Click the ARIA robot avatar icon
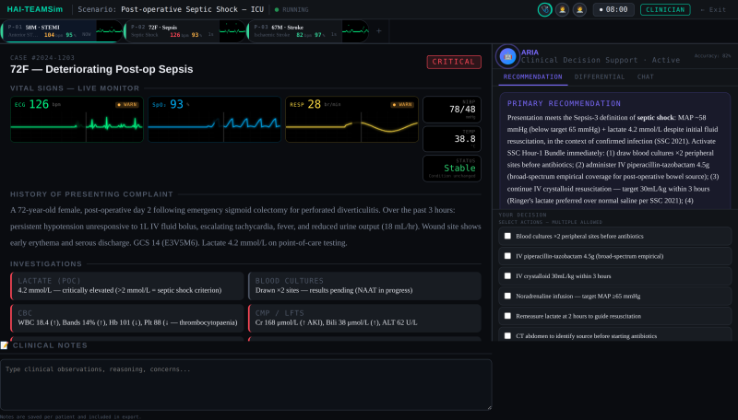 507,56
